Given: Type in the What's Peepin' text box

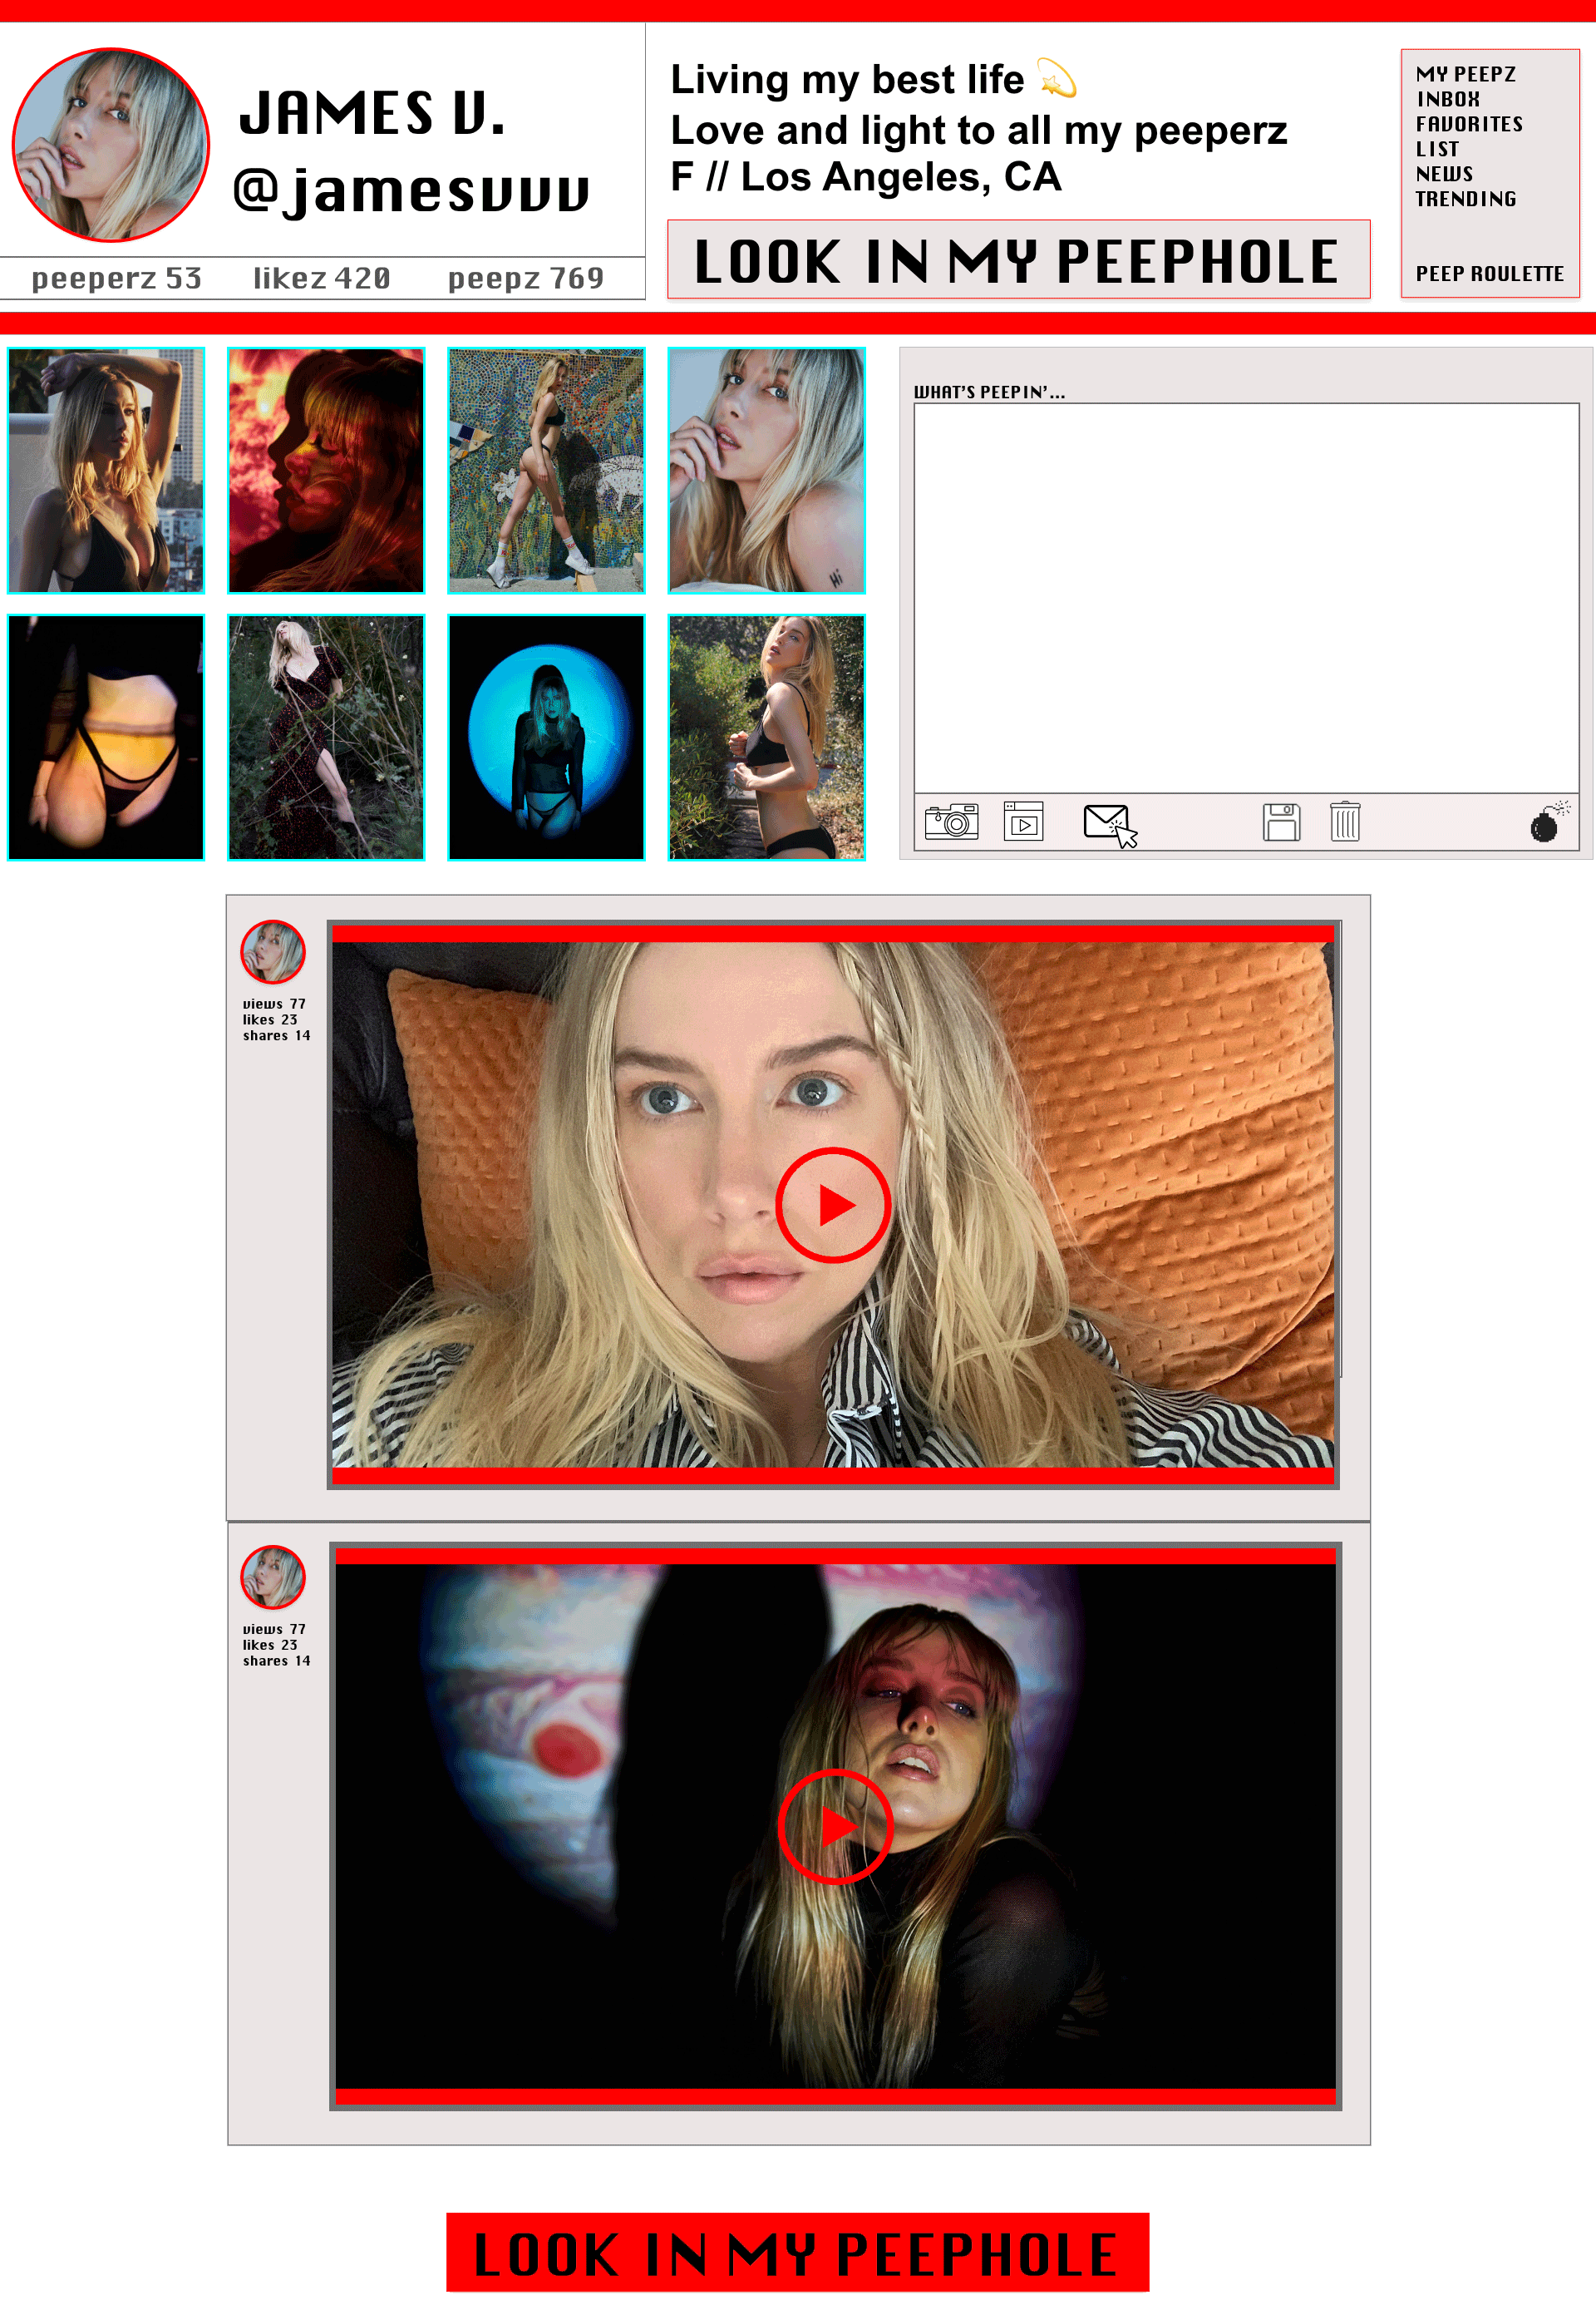Looking at the screenshot, I should [1246, 598].
